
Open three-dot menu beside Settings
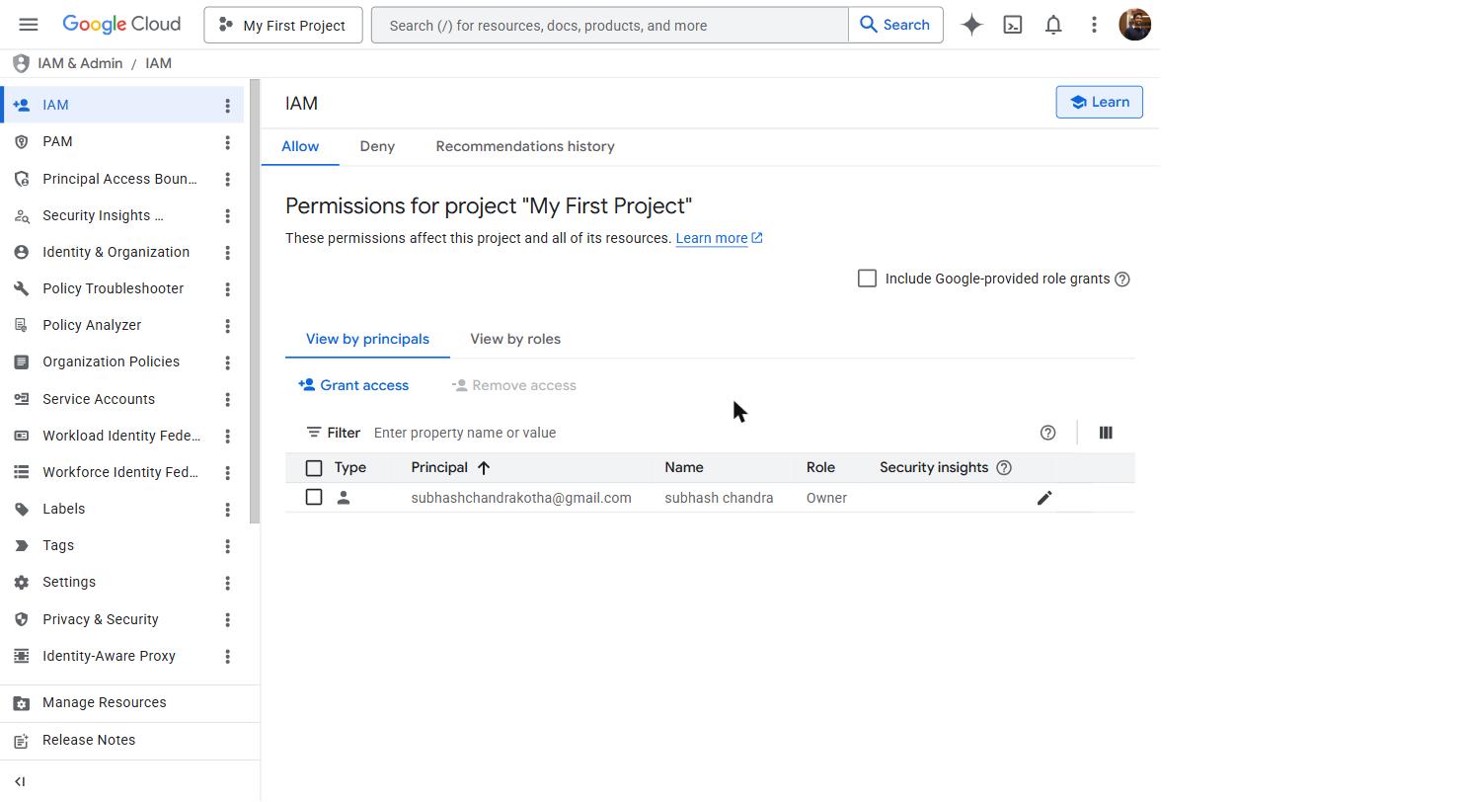coord(227,583)
